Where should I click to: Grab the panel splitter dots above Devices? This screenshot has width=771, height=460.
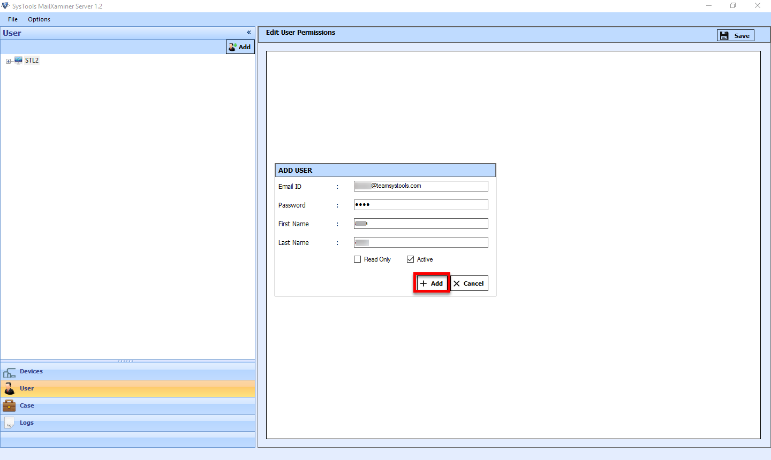click(x=126, y=361)
